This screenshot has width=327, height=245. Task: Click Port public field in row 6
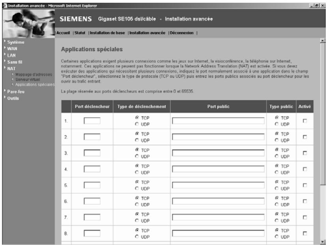(218, 201)
